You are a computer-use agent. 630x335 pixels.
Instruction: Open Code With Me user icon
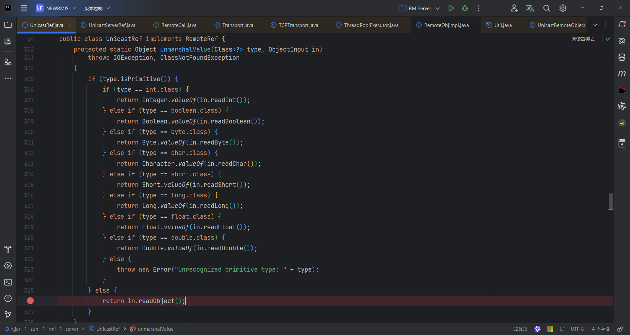click(514, 8)
